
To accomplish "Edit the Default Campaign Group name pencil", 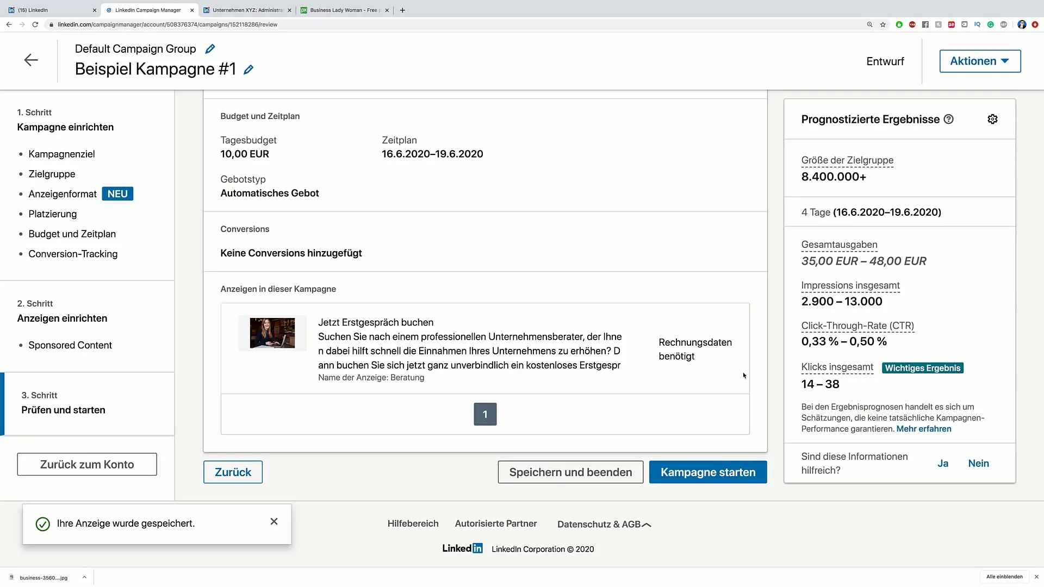I will pyautogui.click(x=210, y=49).
